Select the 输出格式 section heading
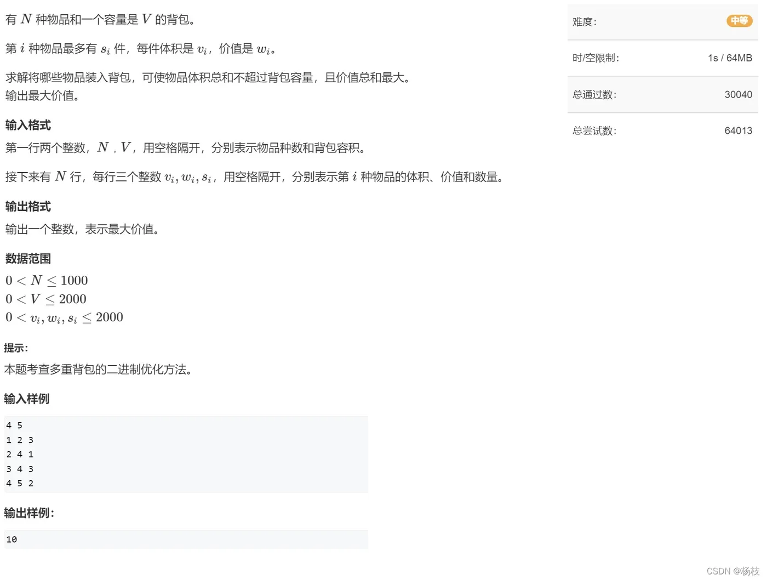The width and height of the screenshot is (767, 580). (27, 207)
